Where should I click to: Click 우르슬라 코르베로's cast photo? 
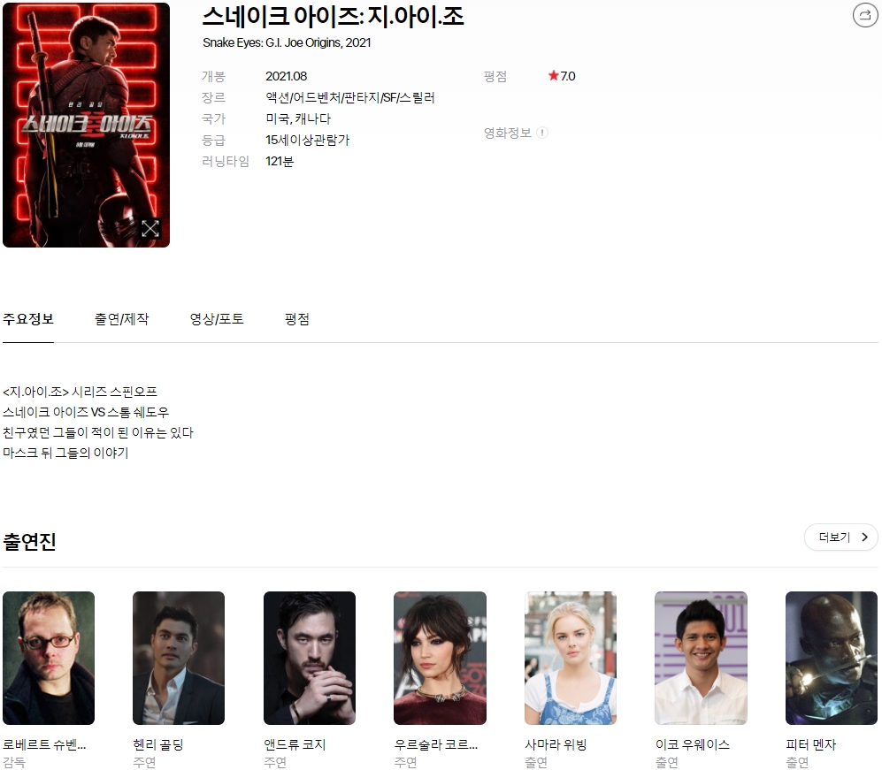pos(440,658)
